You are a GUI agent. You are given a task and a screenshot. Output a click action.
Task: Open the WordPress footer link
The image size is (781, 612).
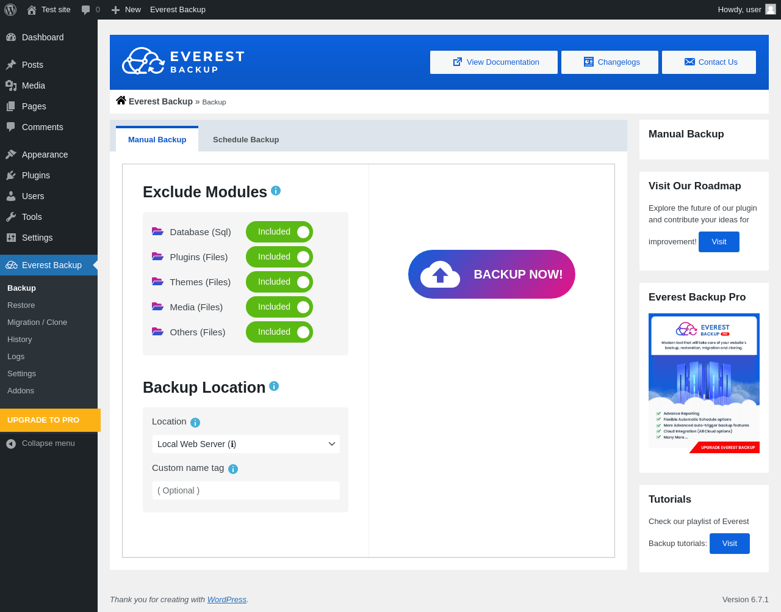click(227, 600)
